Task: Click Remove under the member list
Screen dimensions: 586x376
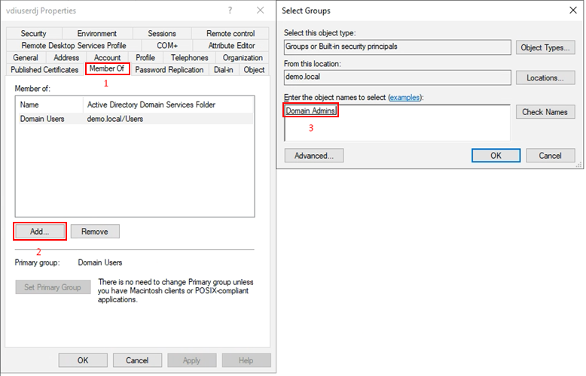Action: point(95,232)
